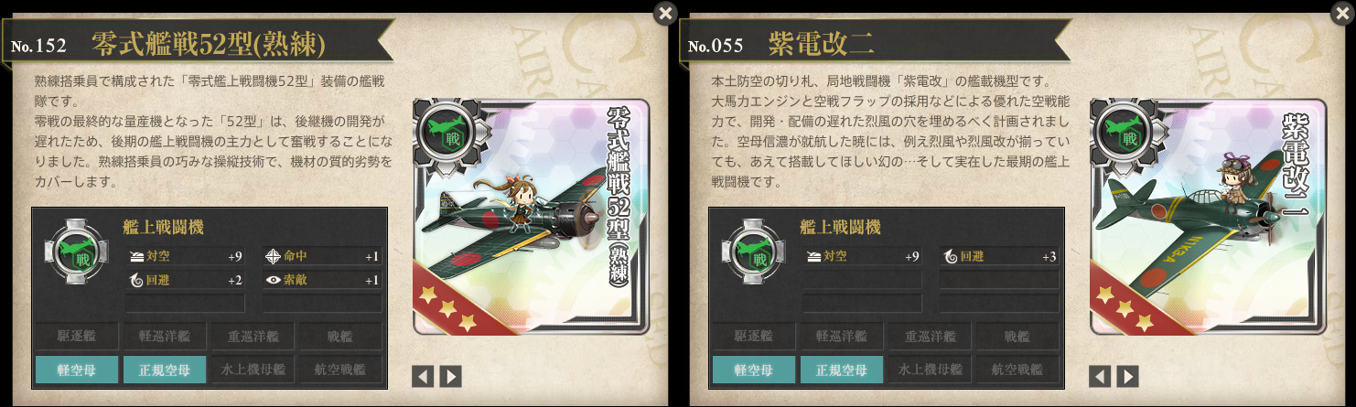Click 水上機母艦 ship type in left panel

click(253, 370)
